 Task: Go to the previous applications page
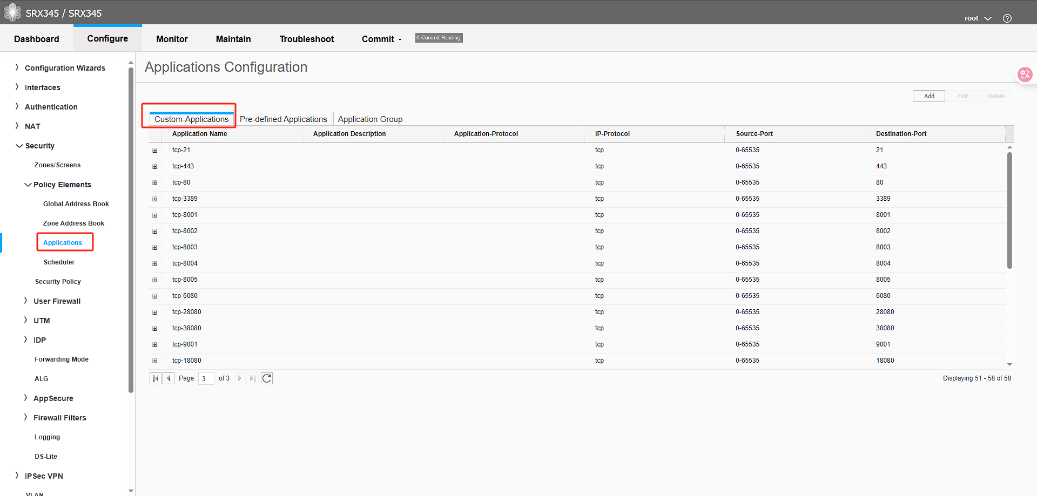169,378
